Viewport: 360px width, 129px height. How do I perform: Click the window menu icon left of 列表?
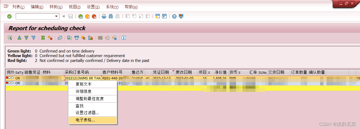point(6,6)
